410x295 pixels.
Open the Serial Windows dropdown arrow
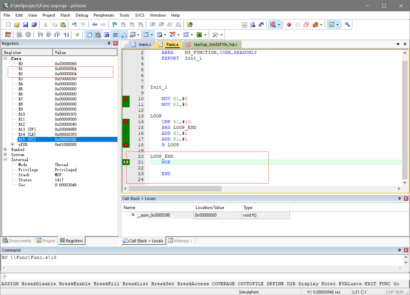(x=165, y=35)
